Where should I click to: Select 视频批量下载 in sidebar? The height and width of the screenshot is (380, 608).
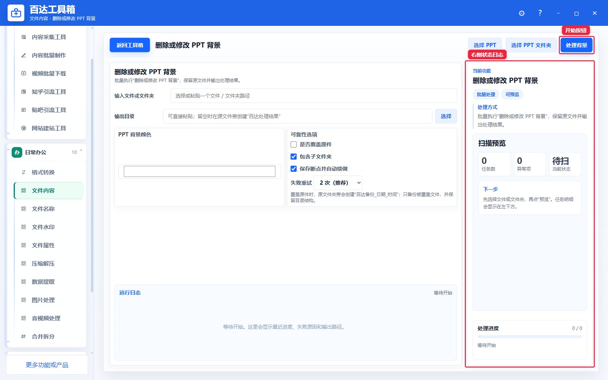click(x=49, y=74)
